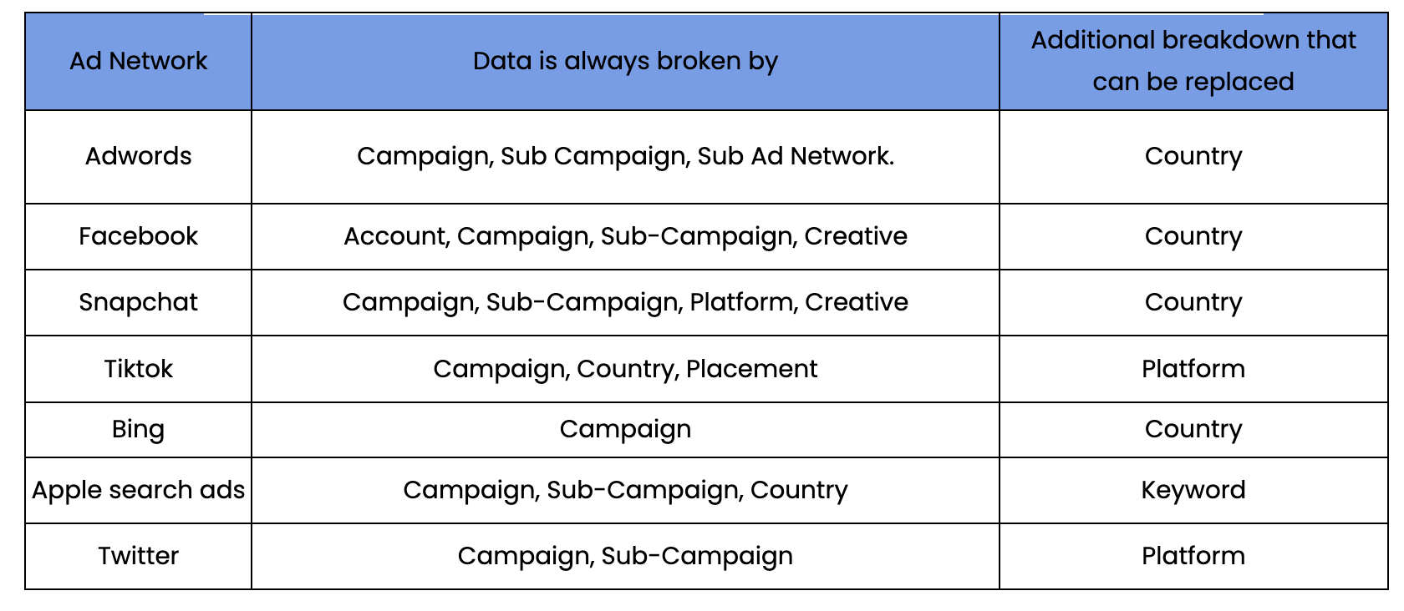Click the Facebook network cell
This screenshot has height=611, width=1404.
tap(138, 236)
